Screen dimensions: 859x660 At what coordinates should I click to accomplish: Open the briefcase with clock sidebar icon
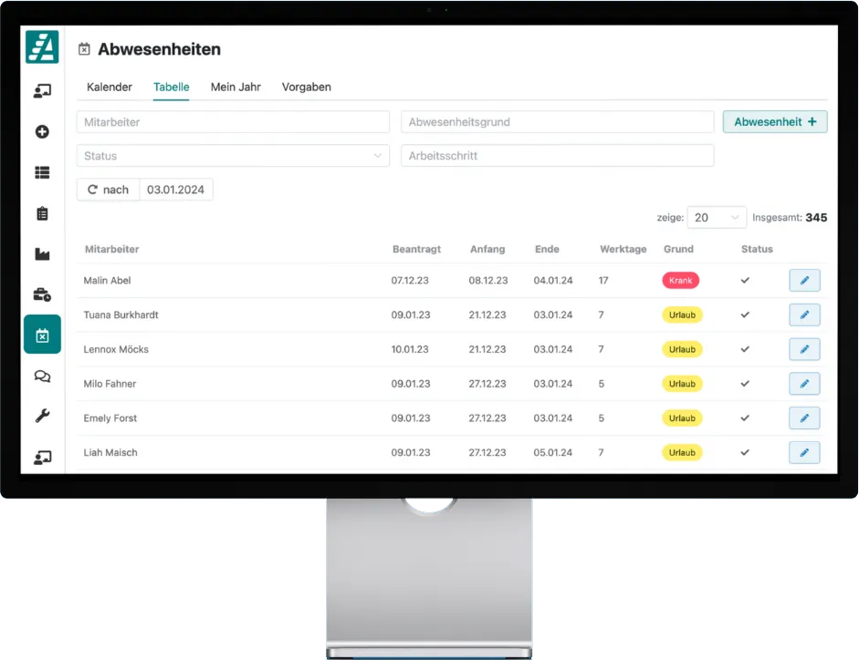pos(42,294)
